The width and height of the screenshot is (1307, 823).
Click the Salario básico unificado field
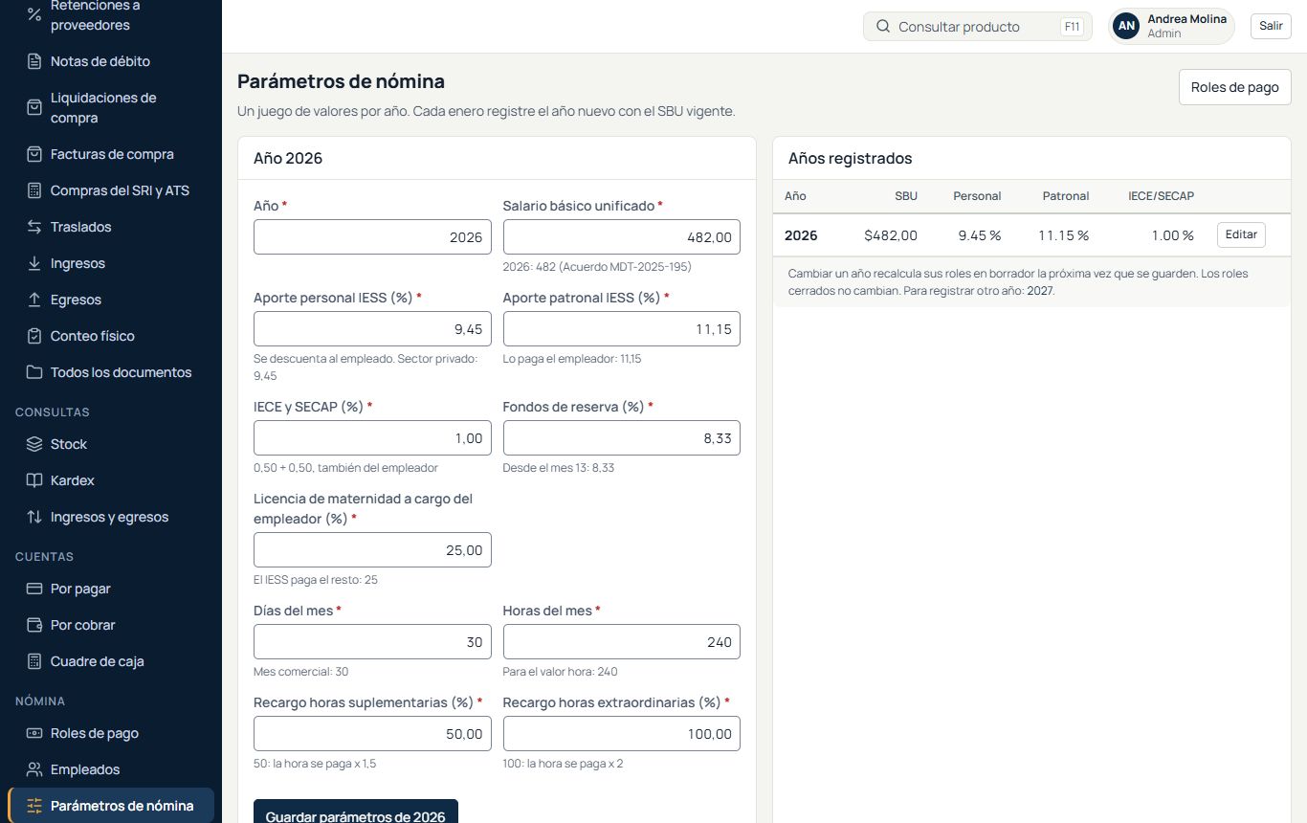pos(622,237)
